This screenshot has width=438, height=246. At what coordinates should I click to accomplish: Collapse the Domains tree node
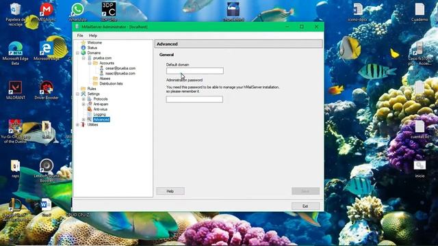[x=77, y=53]
